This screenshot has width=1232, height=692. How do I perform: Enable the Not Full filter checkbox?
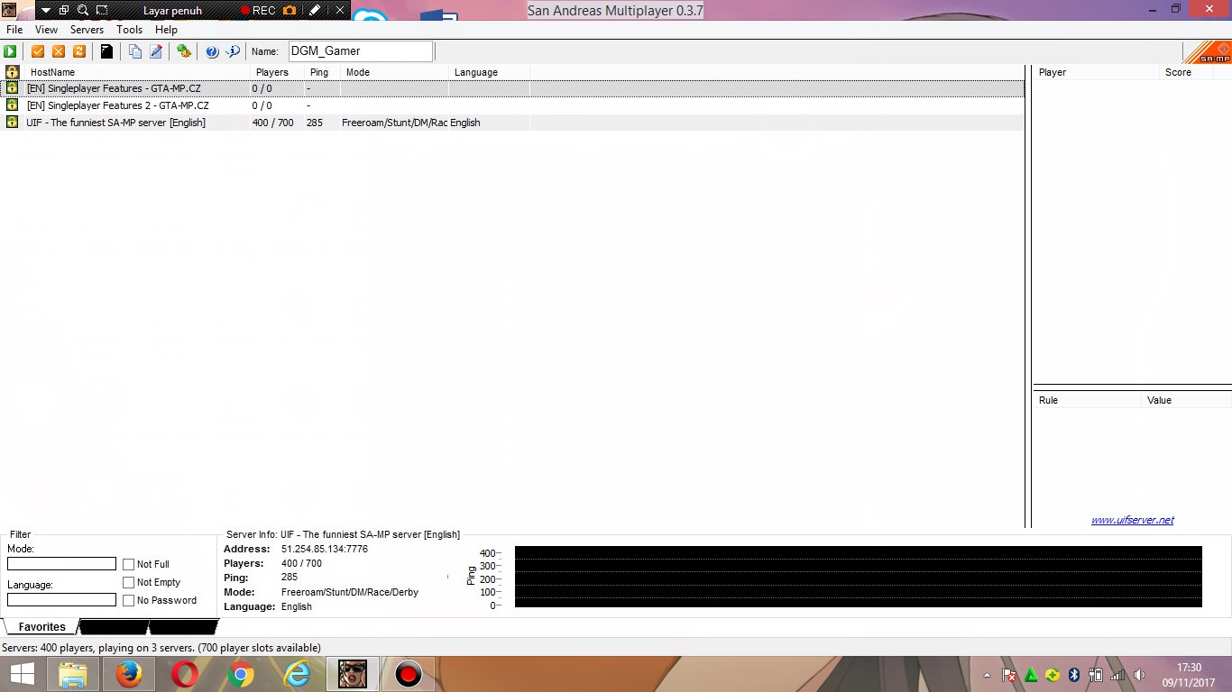click(x=129, y=564)
